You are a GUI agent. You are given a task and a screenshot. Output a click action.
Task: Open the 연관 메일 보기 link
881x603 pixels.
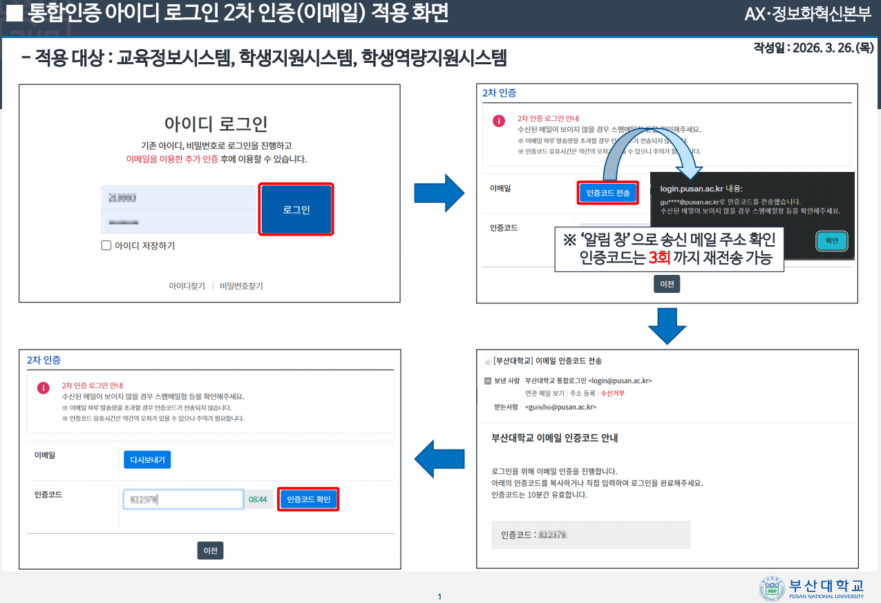[544, 394]
